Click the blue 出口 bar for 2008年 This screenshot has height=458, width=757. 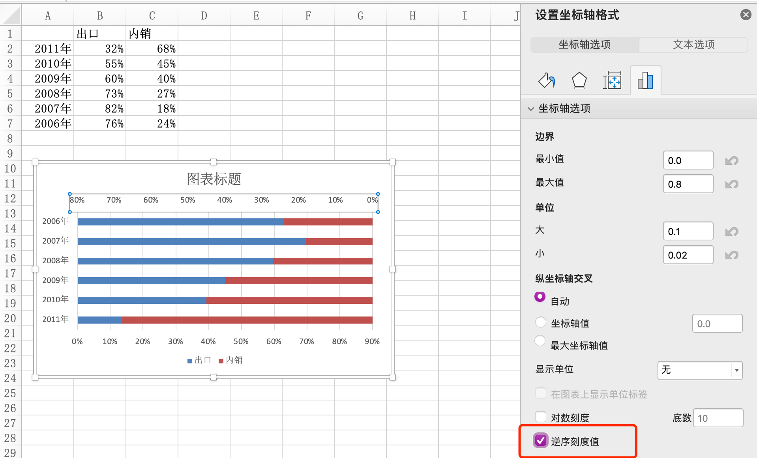pos(175,261)
